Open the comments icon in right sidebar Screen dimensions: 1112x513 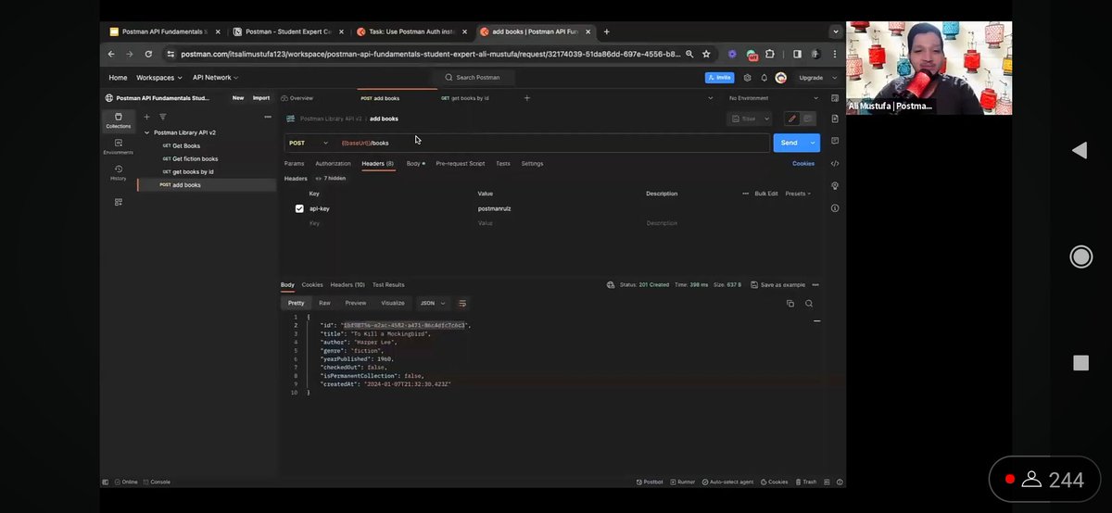coord(835,141)
